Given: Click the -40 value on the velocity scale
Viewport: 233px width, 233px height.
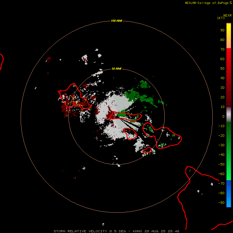Looking at the screenshot, I should pos(221,155).
